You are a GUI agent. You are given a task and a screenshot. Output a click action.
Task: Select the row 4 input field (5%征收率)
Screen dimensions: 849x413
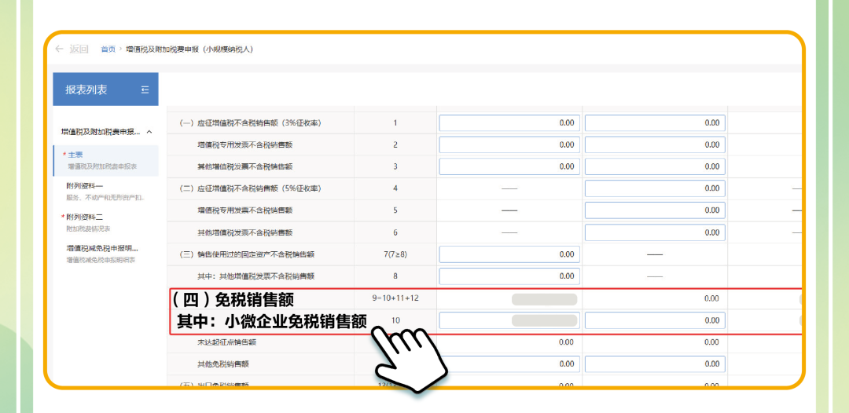point(654,188)
